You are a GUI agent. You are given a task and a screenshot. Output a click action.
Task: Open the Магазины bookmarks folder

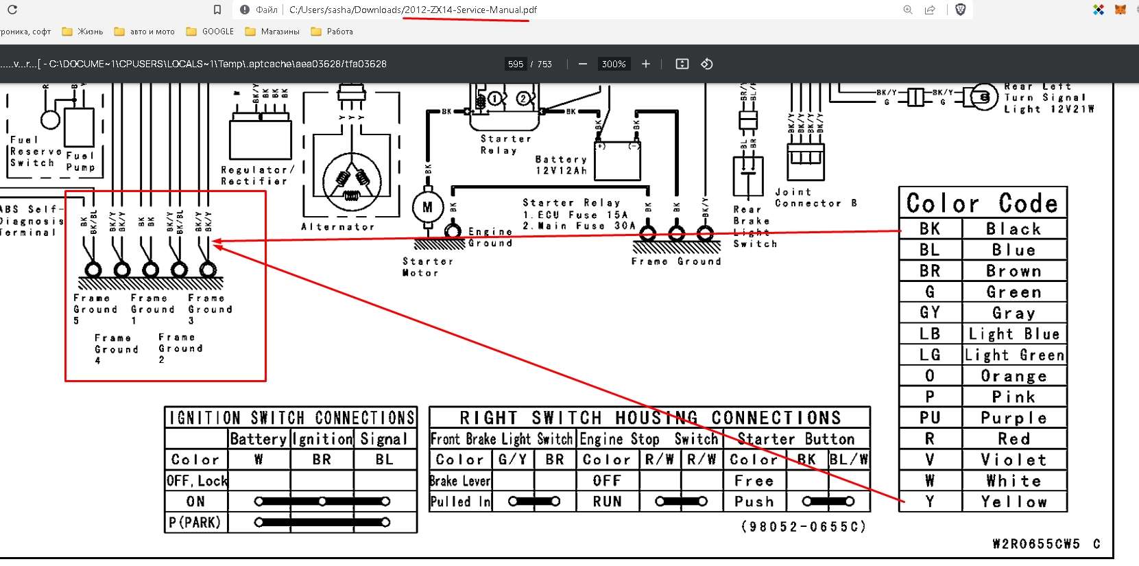[x=272, y=32]
